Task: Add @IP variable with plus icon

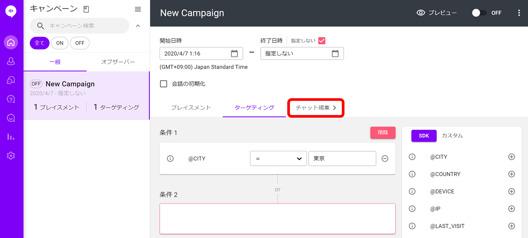Action: click(512, 209)
